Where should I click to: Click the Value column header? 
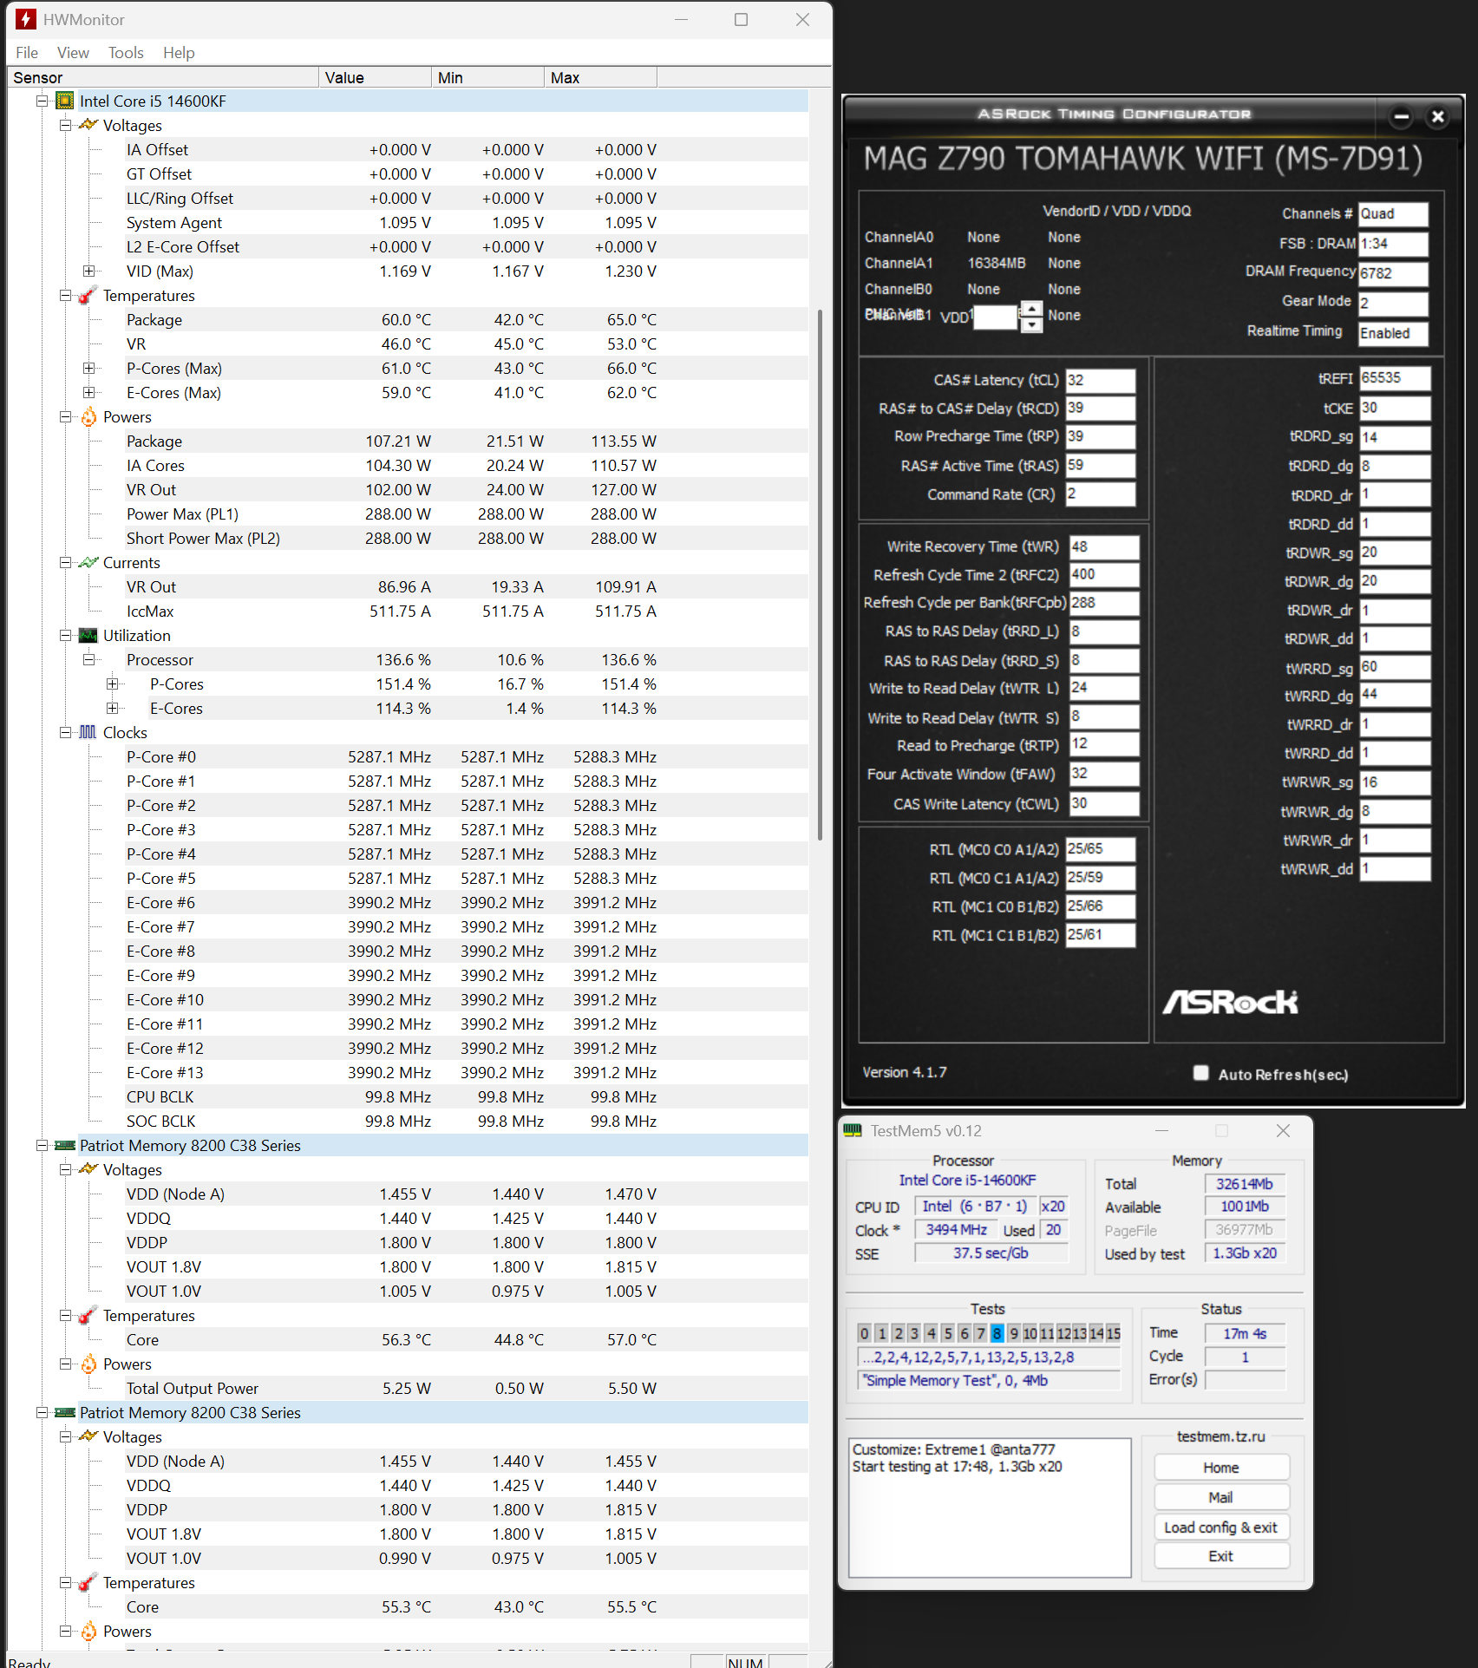pos(376,78)
